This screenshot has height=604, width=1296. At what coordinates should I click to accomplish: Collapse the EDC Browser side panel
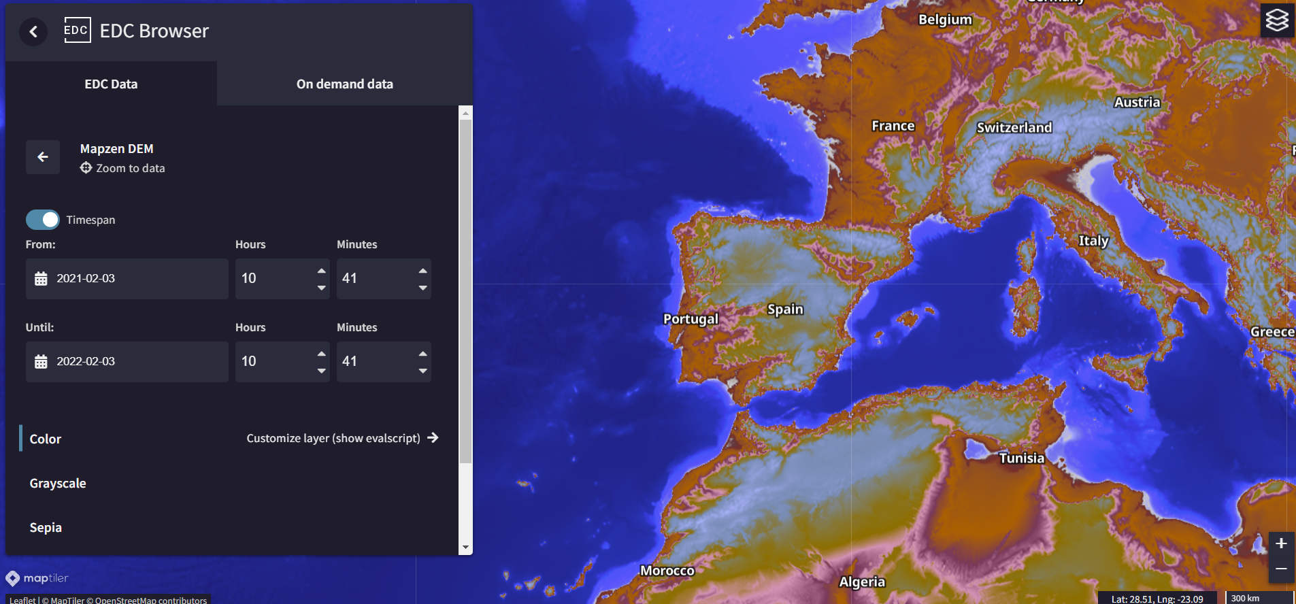(x=33, y=32)
